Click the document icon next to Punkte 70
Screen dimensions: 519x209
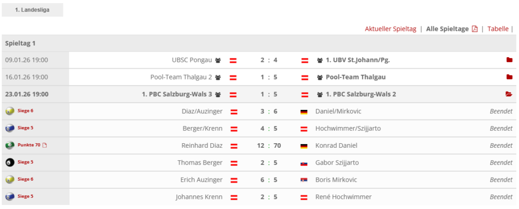(x=45, y=145)
